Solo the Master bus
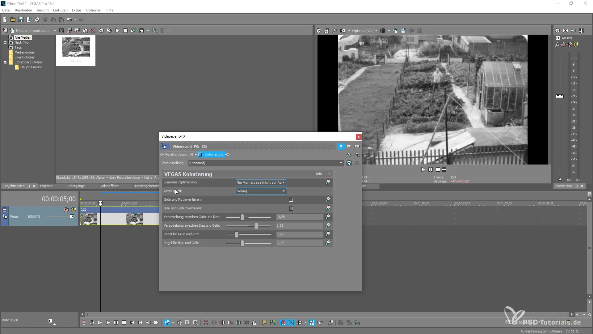 coord(576,45)
